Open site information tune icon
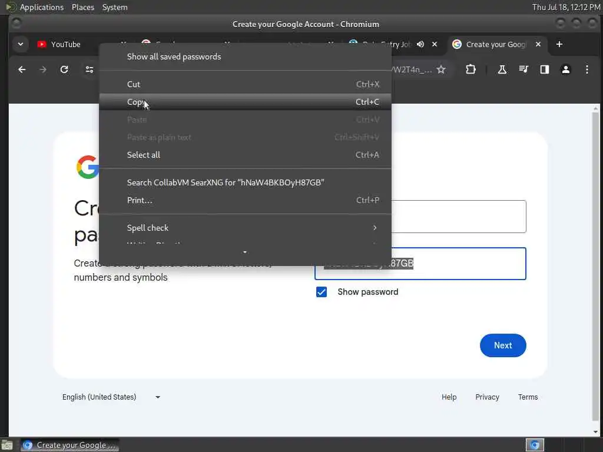This screenshot has height=452, width=603. [90, 69]
